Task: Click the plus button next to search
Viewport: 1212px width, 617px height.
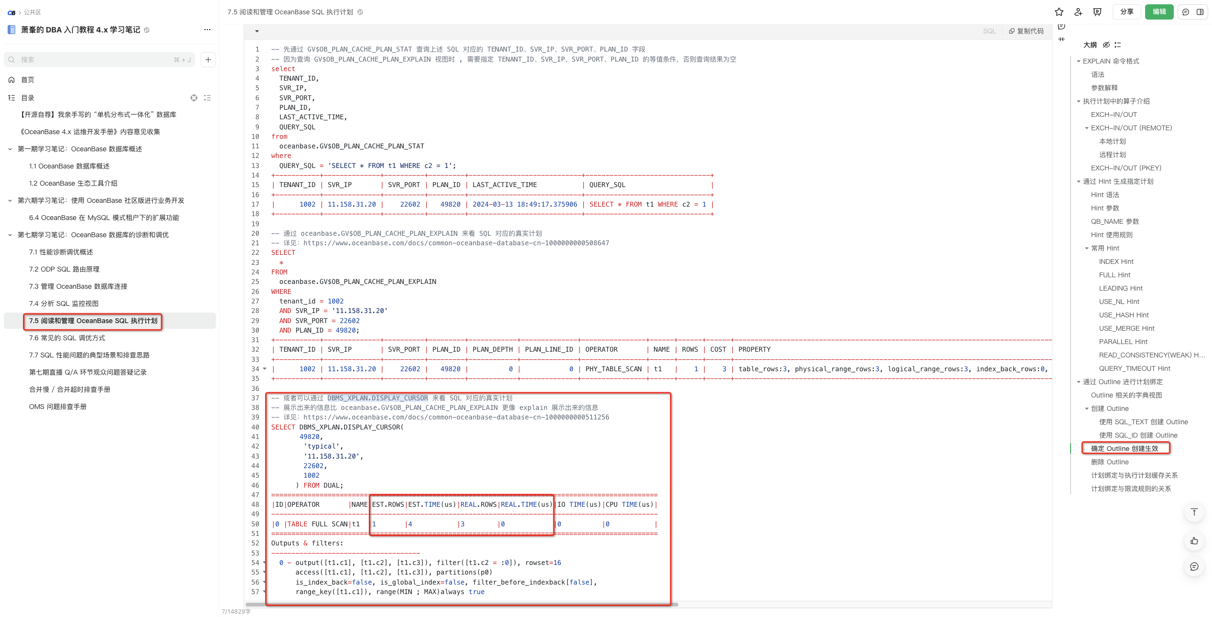Action: pyautogui.click(x=208, y=60)
